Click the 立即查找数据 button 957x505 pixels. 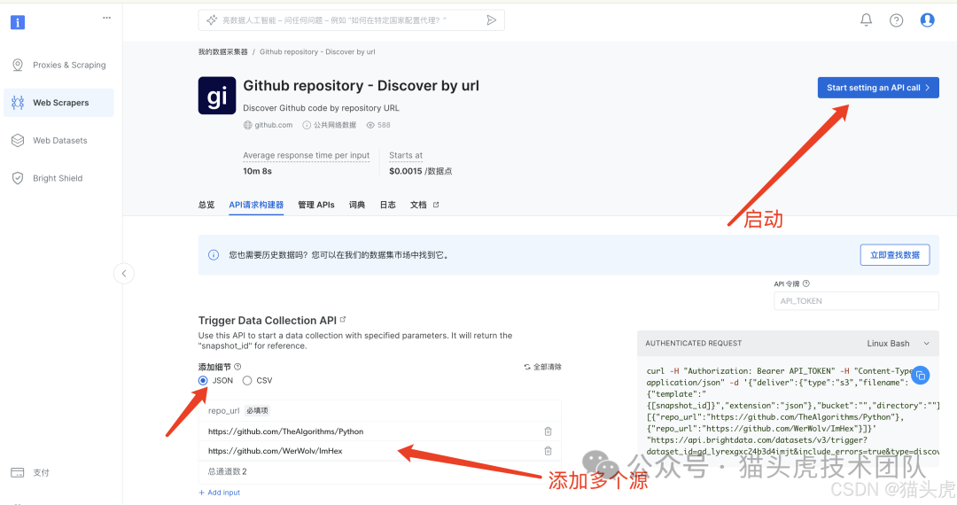[x=895, y=255]
